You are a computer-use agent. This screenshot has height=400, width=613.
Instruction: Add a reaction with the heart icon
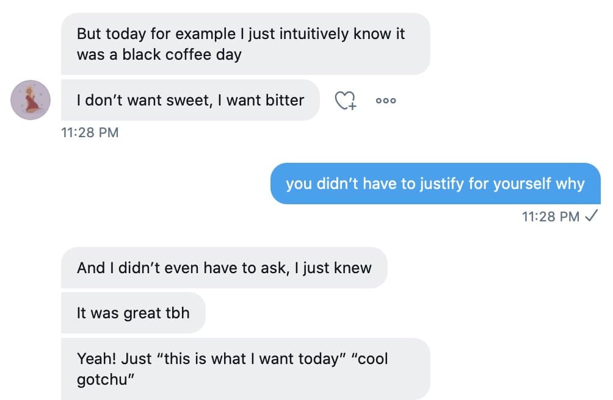pos(346,101)
